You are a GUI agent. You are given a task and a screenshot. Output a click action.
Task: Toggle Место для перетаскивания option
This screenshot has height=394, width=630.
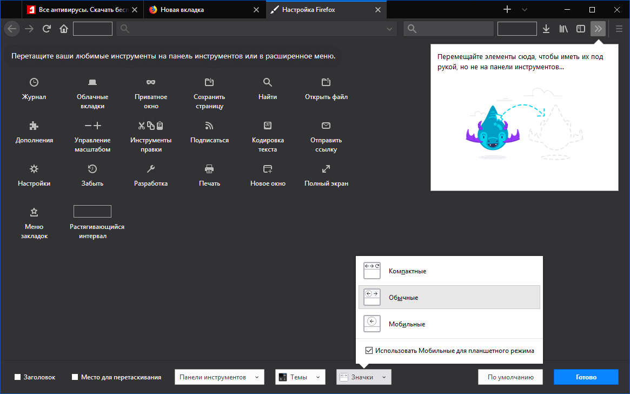(75, 377)
